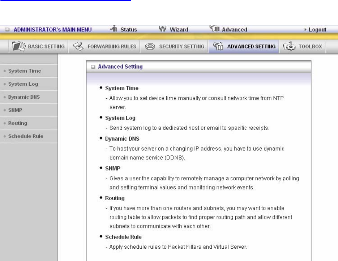
Task: Click the Forwarding Rules icon
Action: coord(78,46)
